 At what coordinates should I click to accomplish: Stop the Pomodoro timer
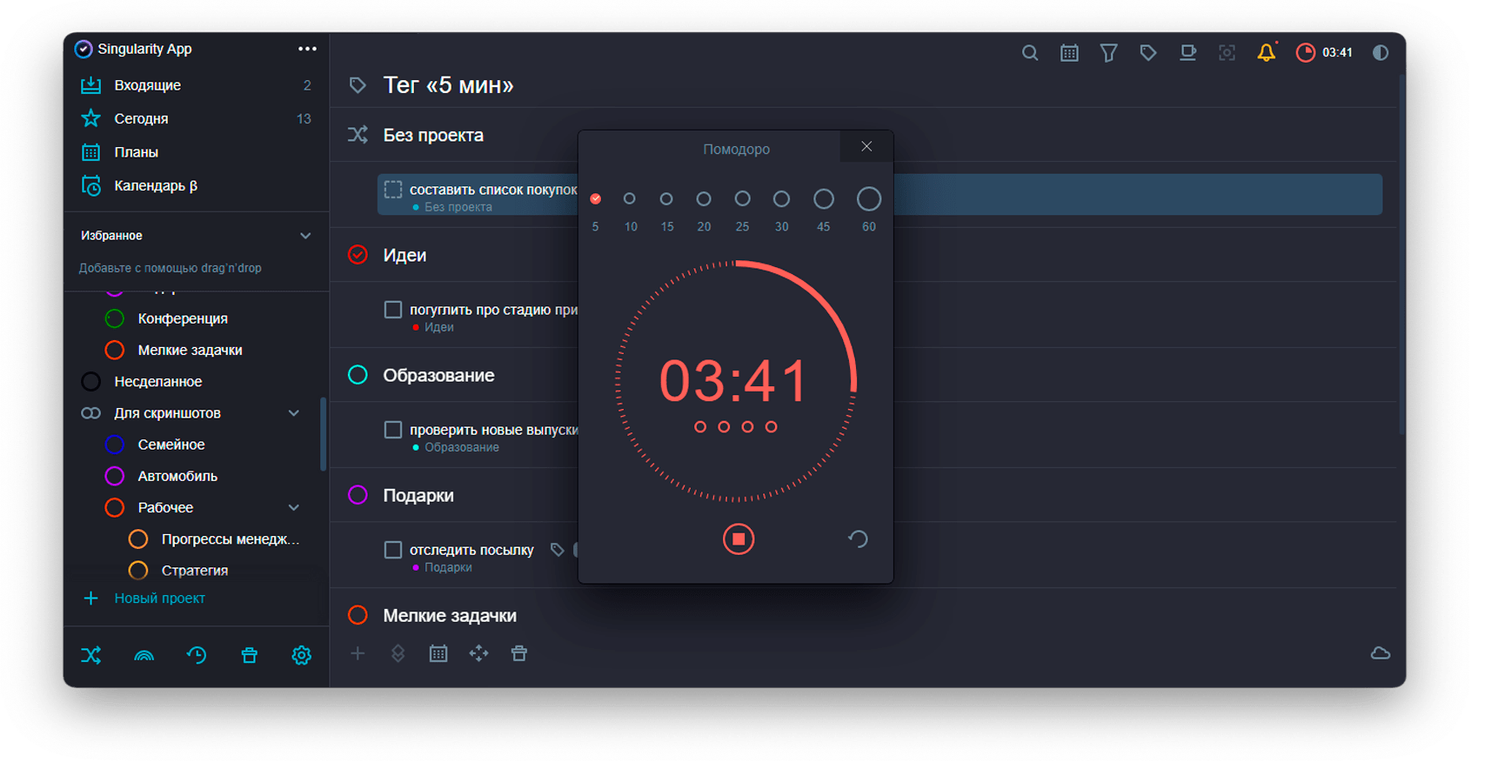point(738,539)
